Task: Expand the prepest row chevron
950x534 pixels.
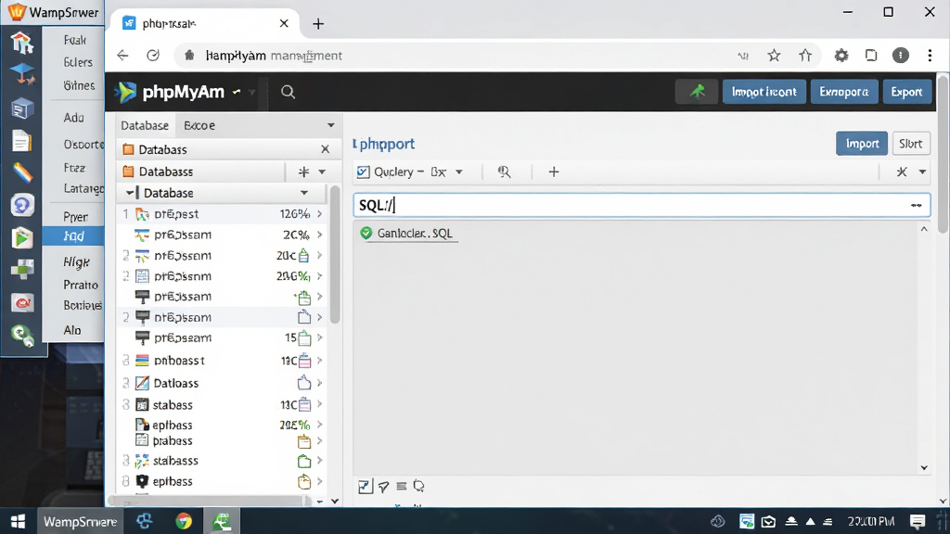Action: click(319, 214)
